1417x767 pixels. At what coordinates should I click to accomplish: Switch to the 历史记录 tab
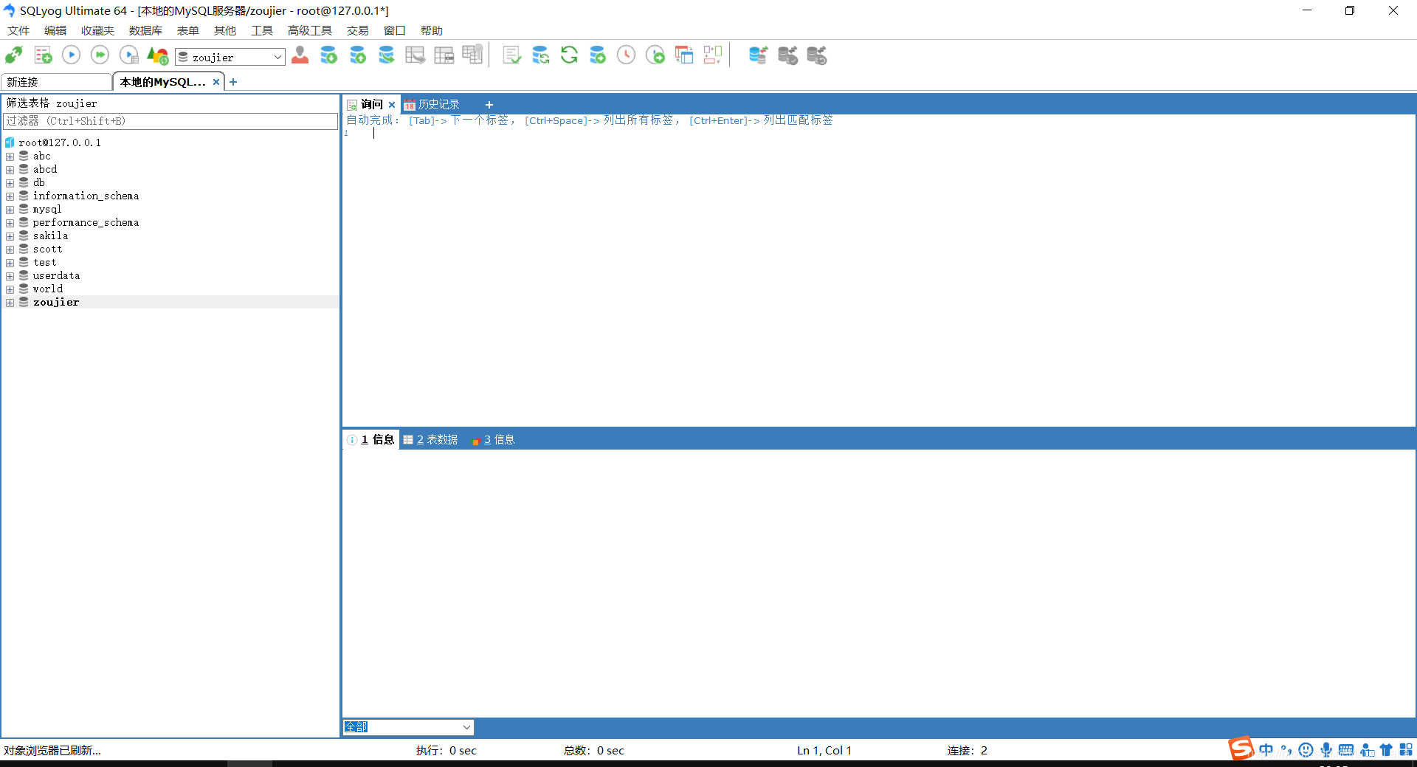(x=432, y=105)
